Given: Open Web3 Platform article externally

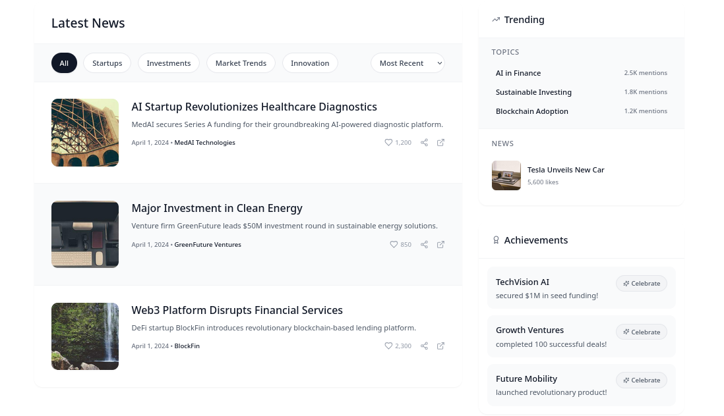Looking at the screenshot, I should pos(441,346).
